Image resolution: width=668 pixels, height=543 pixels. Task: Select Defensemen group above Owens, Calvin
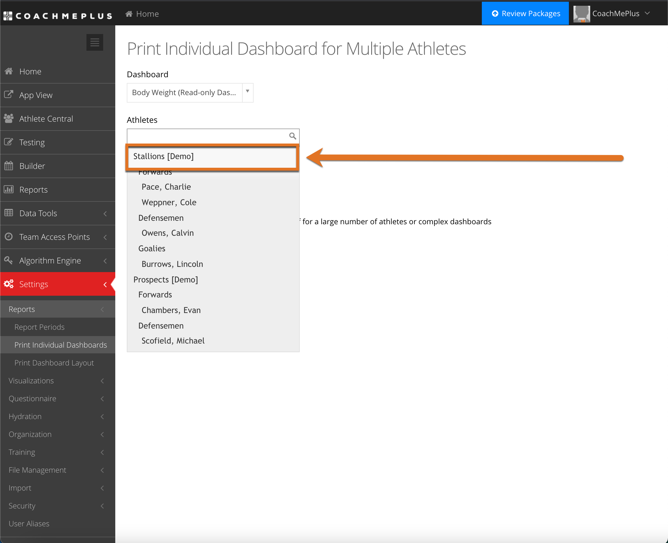(x=213, y=218)
